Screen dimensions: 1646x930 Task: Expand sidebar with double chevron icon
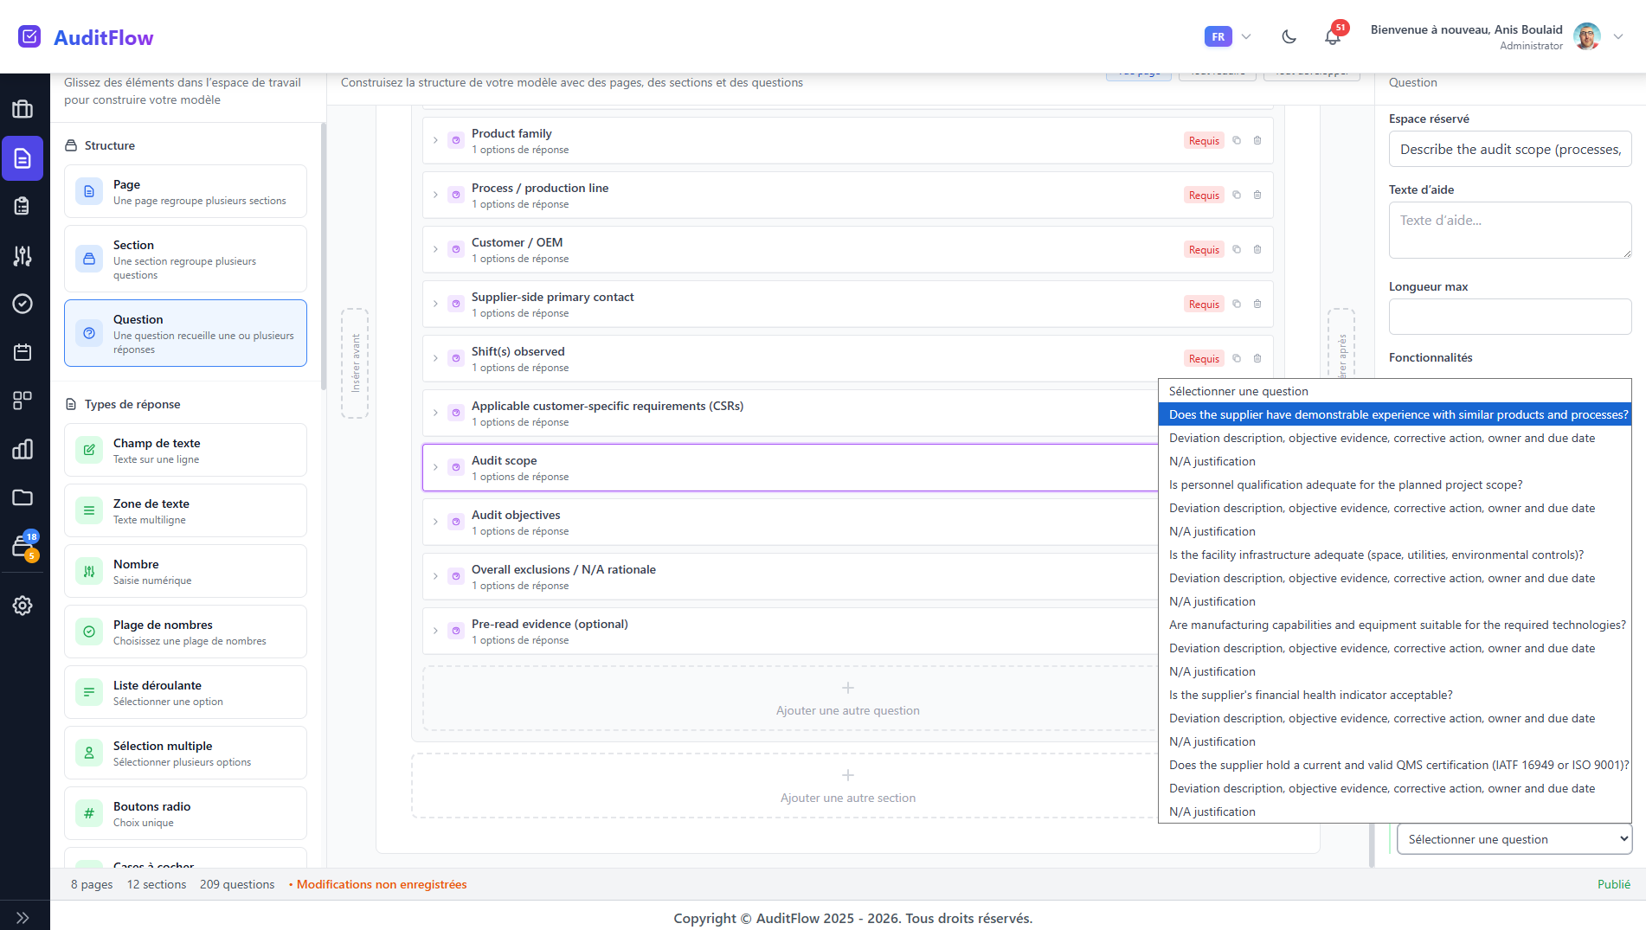click(23, 918)
